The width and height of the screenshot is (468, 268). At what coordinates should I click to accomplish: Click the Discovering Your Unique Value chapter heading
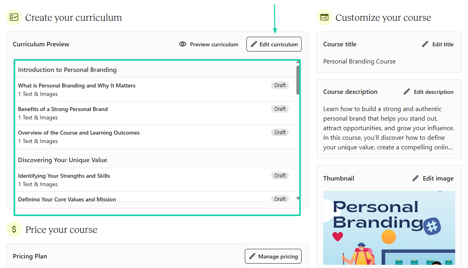(62, 160)
